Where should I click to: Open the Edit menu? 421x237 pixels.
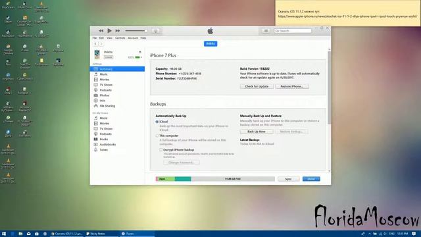click(x=101, y=38)
